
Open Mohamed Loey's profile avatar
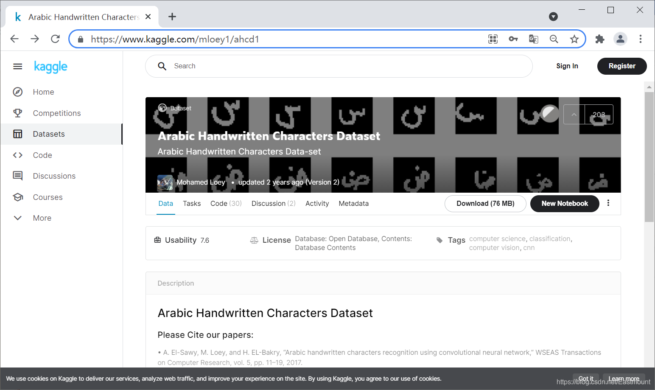click(x=165, y=182)
